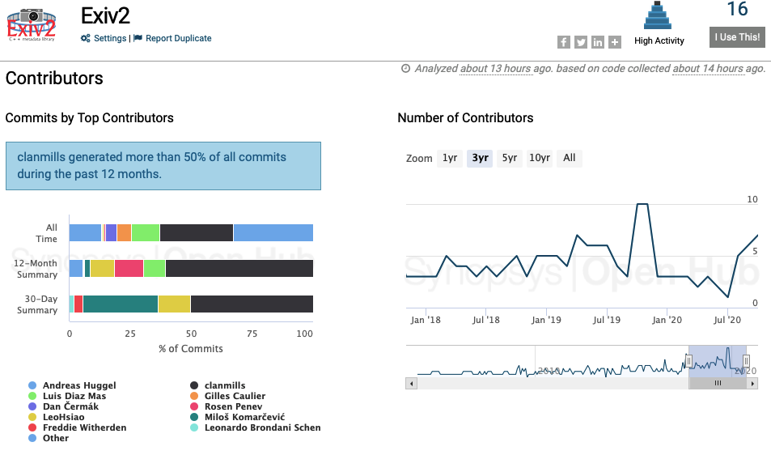Click the navigator scrollbar left arrow
The width and height of the screenshot is (771, 455).
[x=412, y=383]
